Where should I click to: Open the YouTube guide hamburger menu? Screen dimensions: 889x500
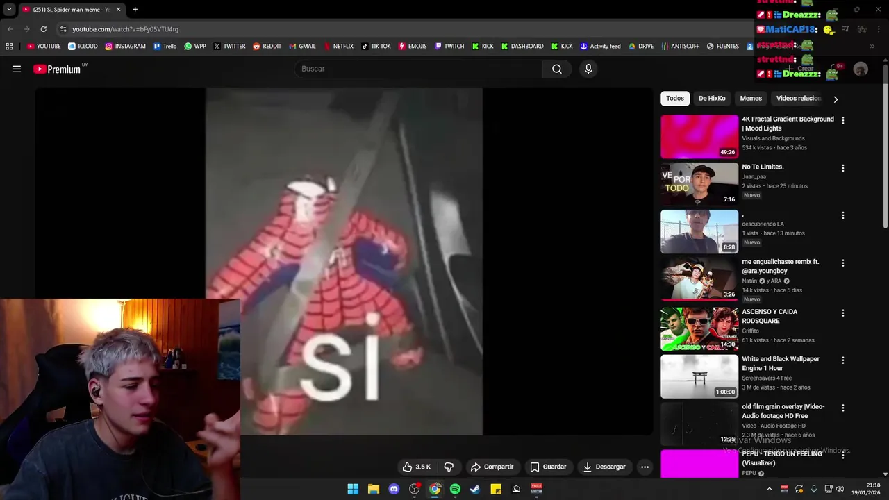[x=17, y=69]
